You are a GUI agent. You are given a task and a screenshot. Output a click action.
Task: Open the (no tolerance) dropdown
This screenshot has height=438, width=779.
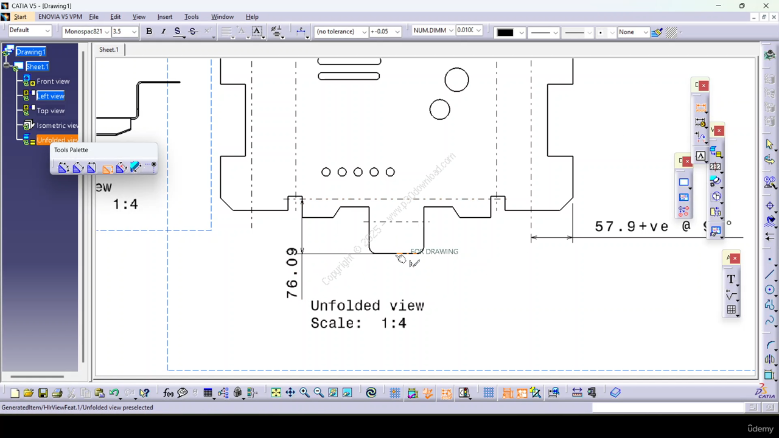(x=365, y=32)
